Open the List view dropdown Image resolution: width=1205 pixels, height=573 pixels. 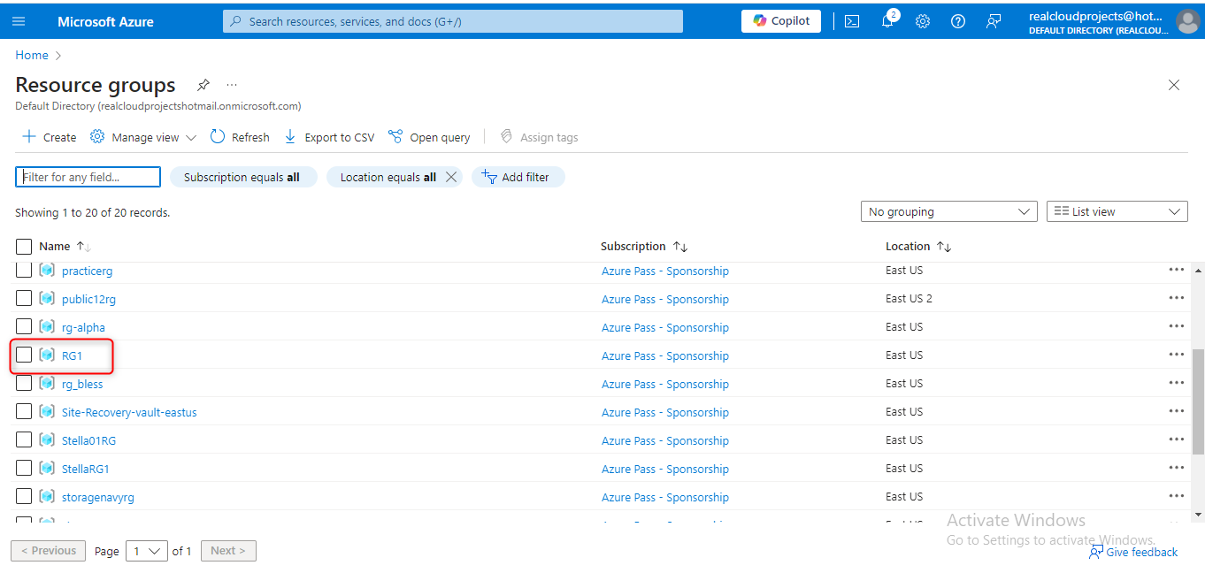1117,212
